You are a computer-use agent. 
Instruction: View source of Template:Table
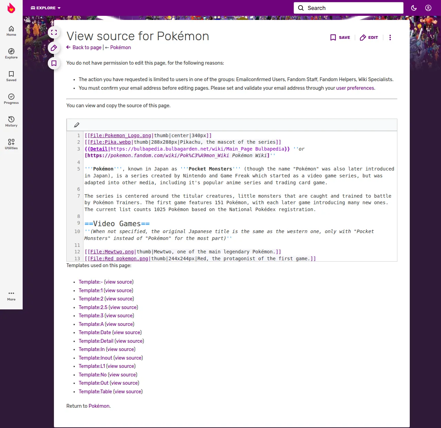[x=128, y=392]
